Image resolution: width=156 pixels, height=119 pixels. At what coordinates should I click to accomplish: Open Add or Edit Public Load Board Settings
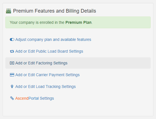[49, 51]
